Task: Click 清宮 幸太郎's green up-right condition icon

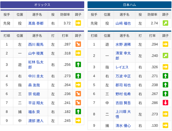Action: point(166,55)
